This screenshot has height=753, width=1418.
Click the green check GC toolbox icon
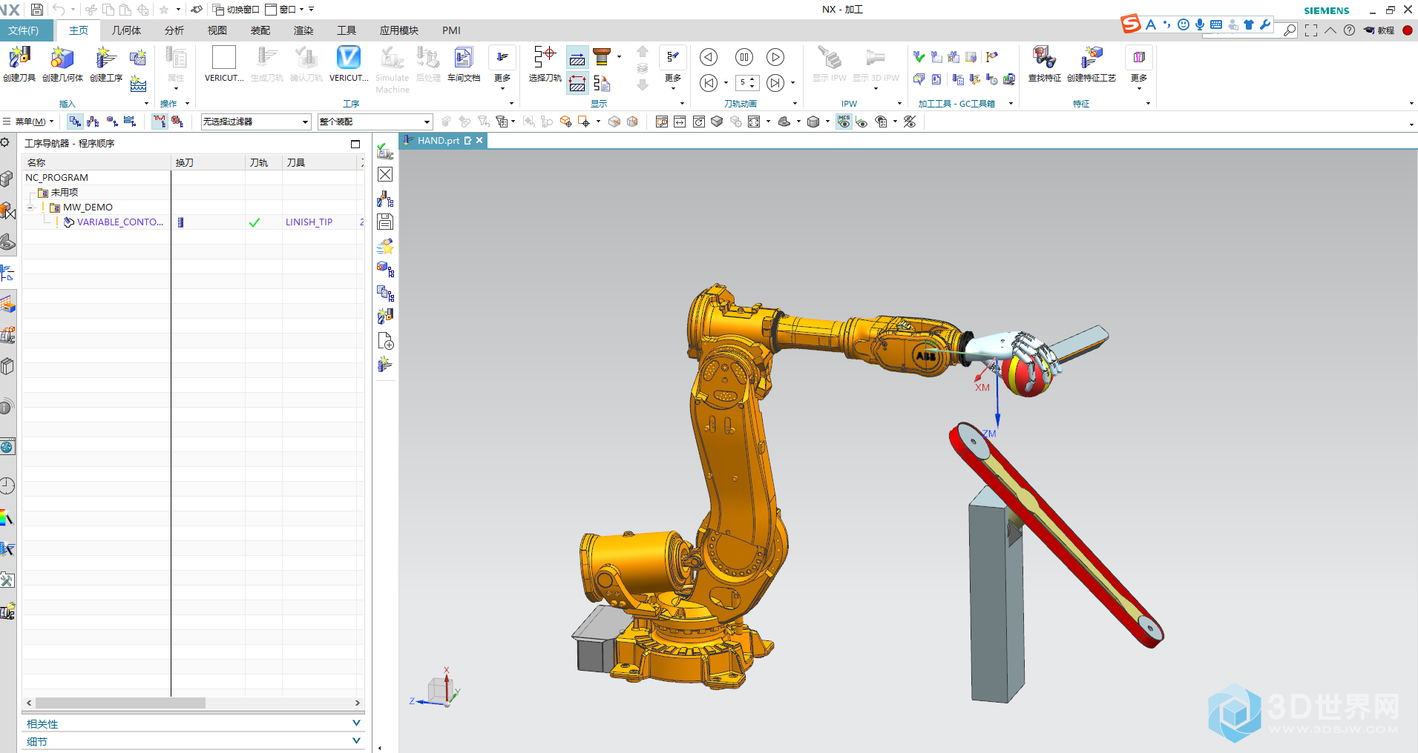(919, 57)
